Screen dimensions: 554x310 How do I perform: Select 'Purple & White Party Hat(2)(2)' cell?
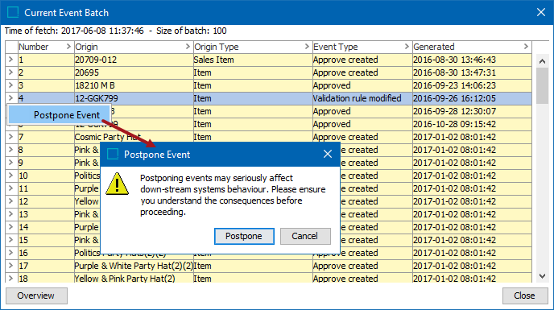point(134,266)
